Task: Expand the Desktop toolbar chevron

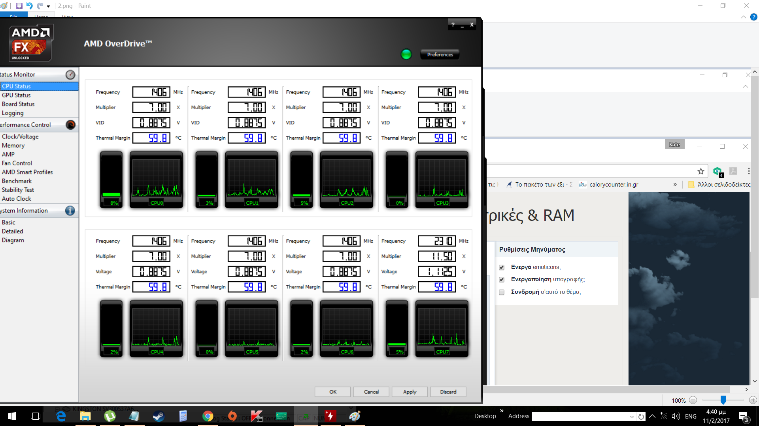Action: tap(502, 411)
